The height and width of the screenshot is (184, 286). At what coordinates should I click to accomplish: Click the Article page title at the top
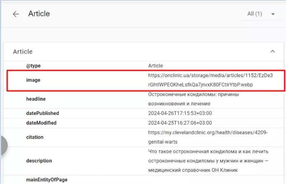(39, 14)
